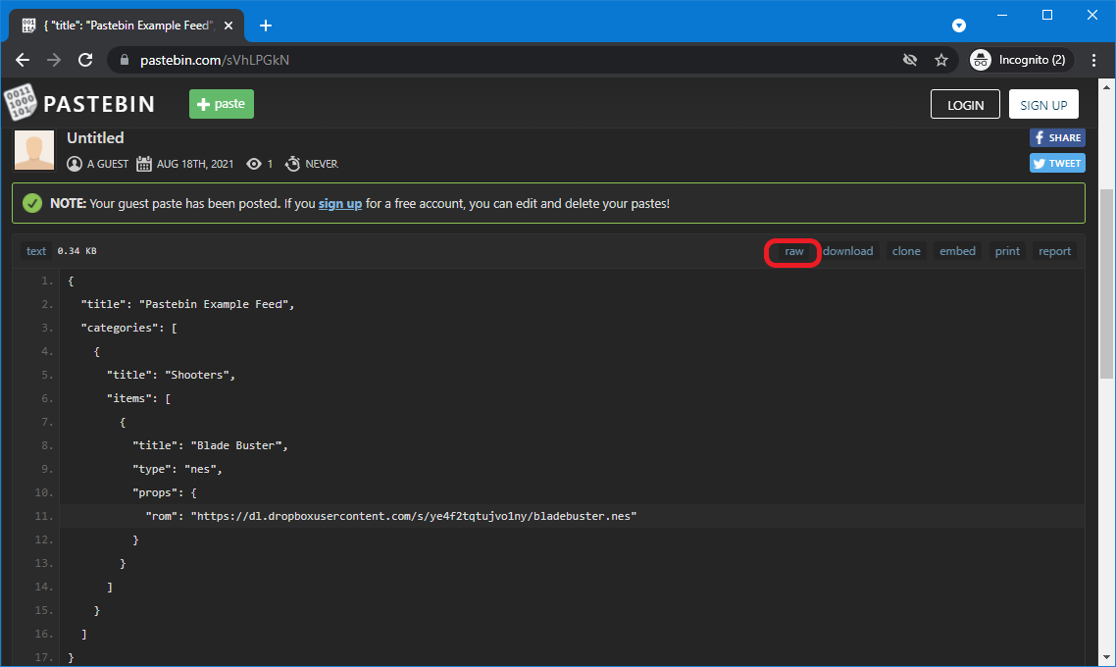The width and height of the screenshot is (1116, 667).
Task: Click the scrollbar down arrow
Action: click(x=1106, y=657)
